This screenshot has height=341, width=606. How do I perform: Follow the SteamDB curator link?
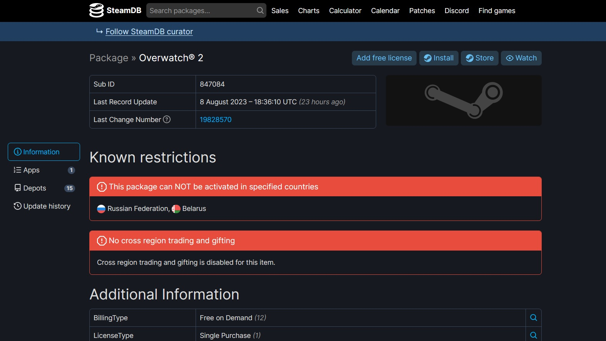149,32
